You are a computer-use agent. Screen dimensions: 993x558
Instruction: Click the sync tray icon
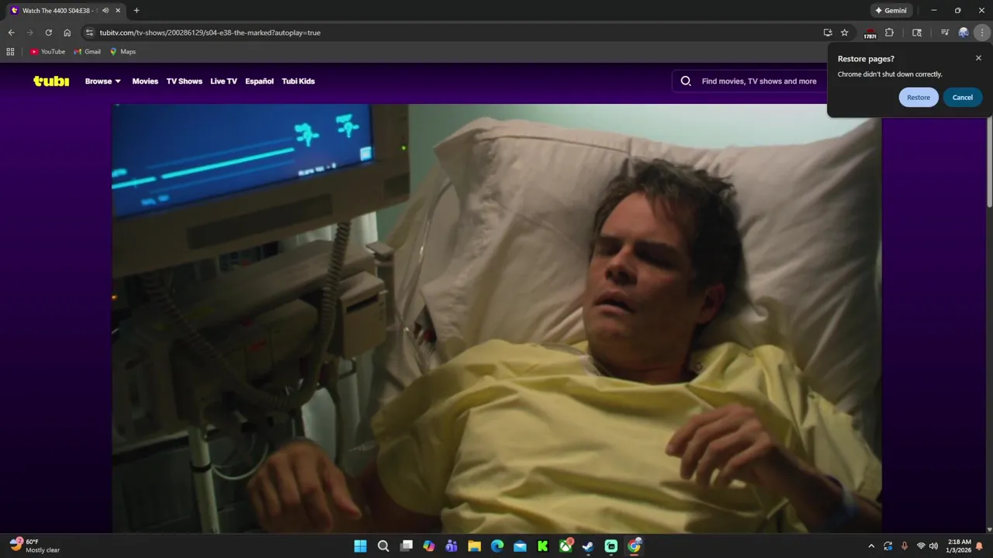pos(888,546)
